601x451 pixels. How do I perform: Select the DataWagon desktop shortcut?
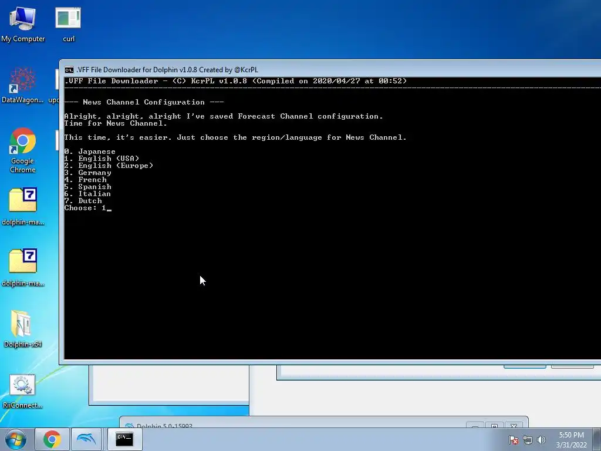click(23, 85)
